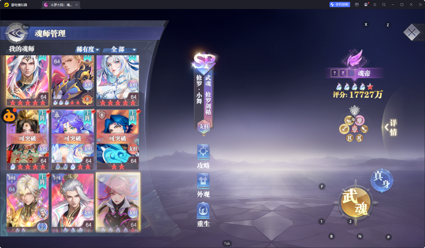Go back using the Esc arrow button

[17, 33]
